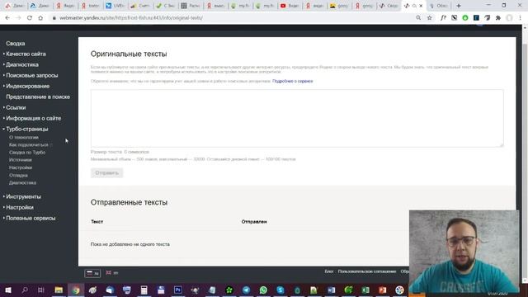Expand Поисковые запросы section
This screenshot has width=528, height=297.
click(31, 75)
